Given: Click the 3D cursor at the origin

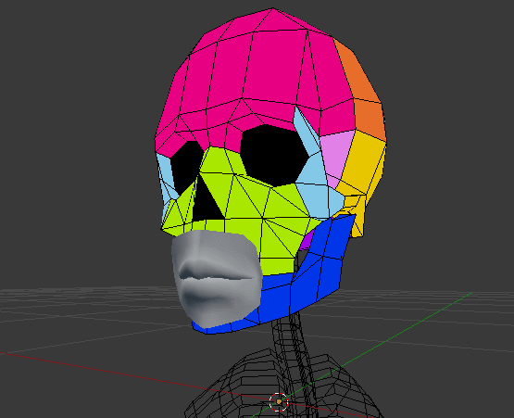Looking at the screenshot, I should 279,401.
